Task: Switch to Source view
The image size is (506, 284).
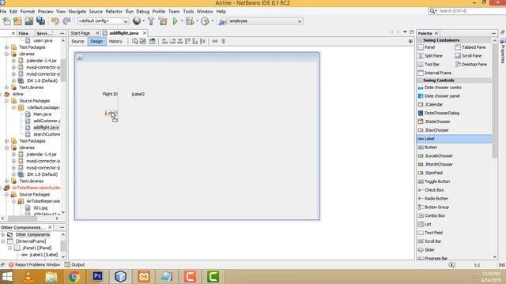Action: click(77, 41)
